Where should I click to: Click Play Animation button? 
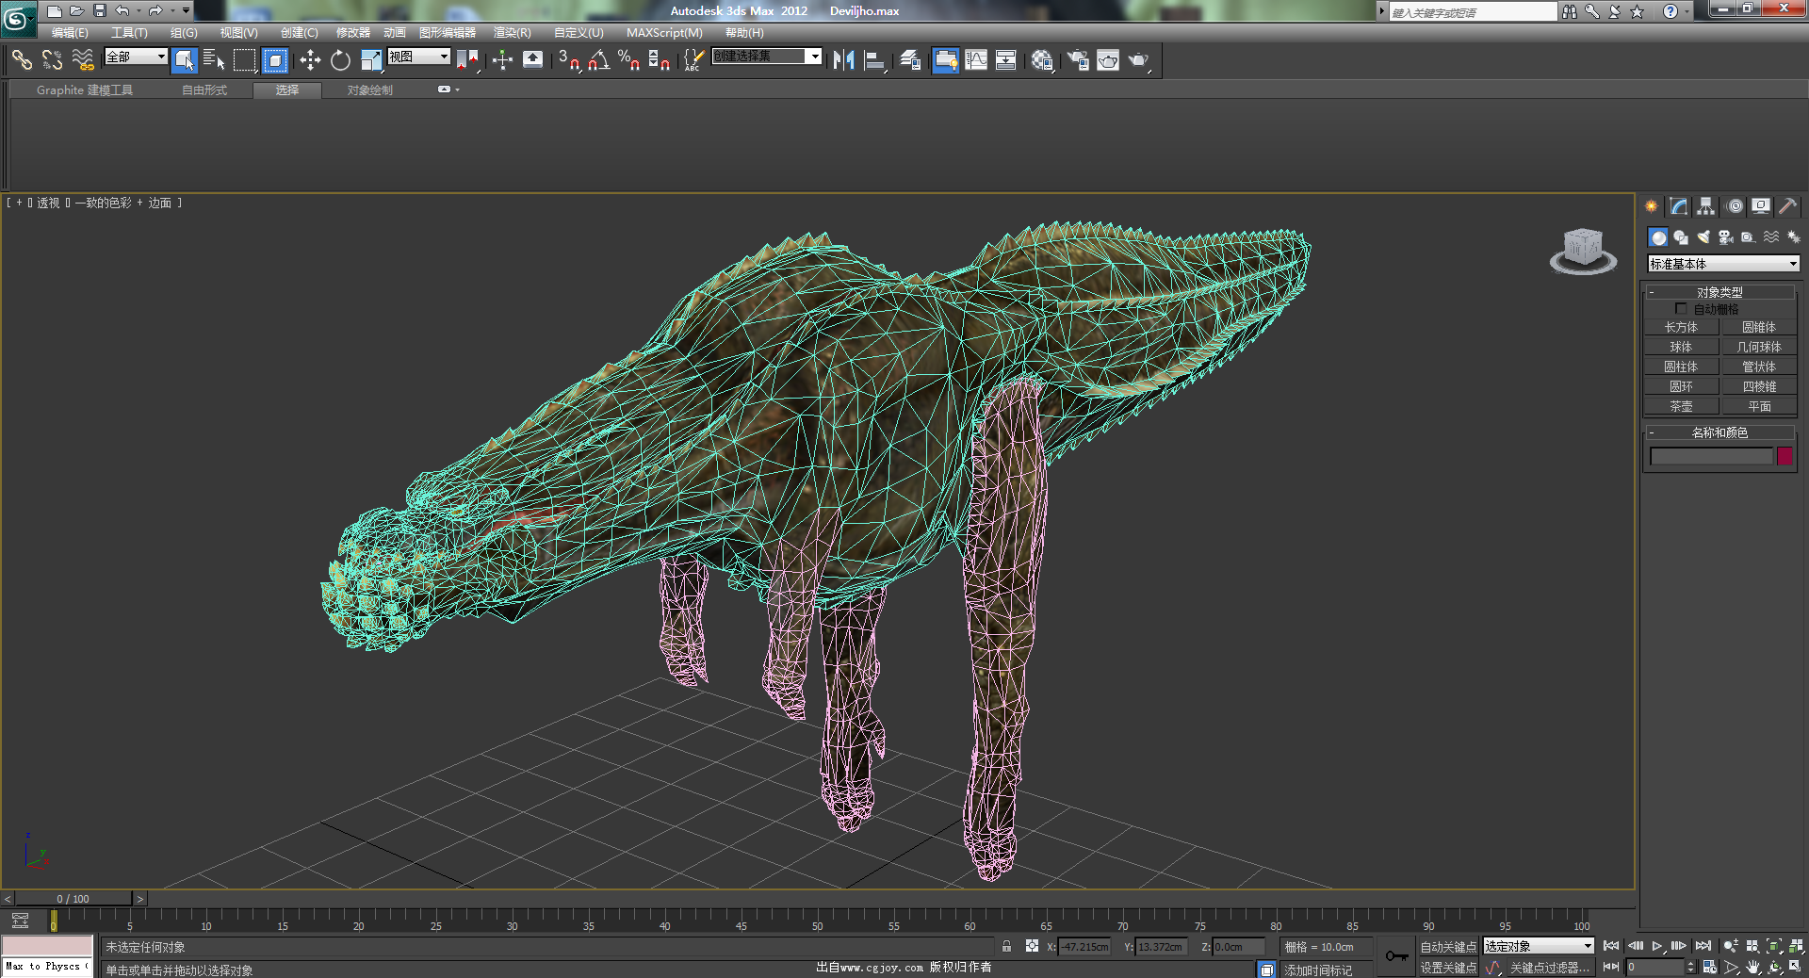pyautogui.click(x=1656, y=946)
